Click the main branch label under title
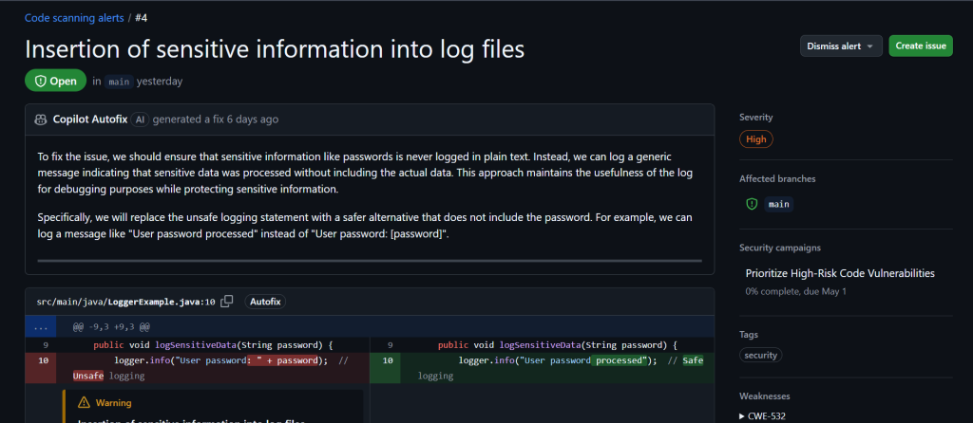 [x=118, y=82]
